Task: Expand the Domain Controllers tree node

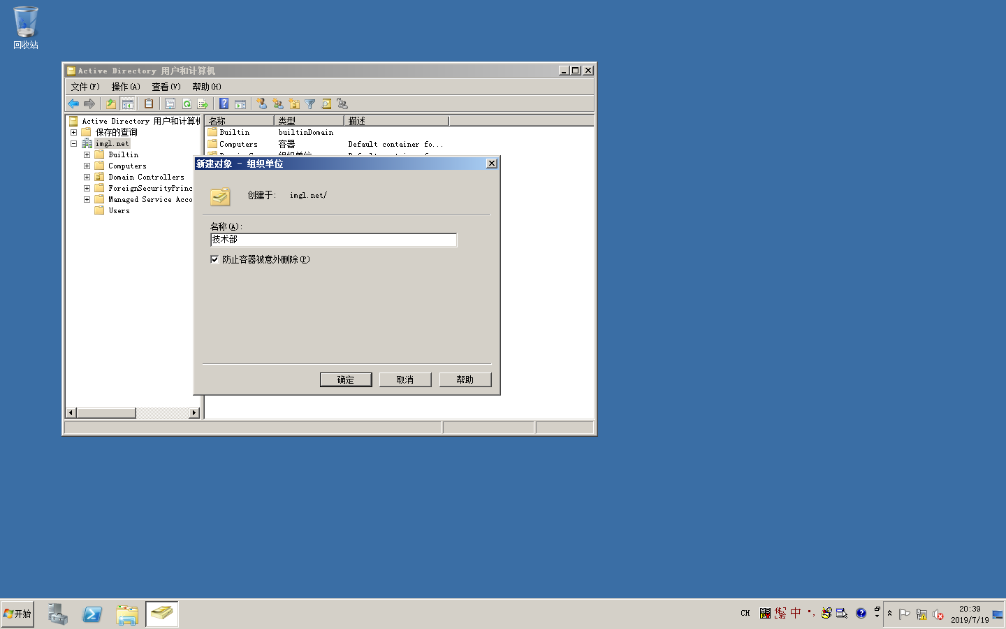Action: pos(87,178)
